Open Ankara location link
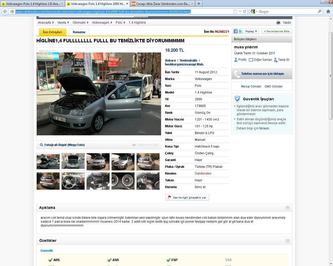The height and width of the screenshot is (266, 333). click(170, 61)
